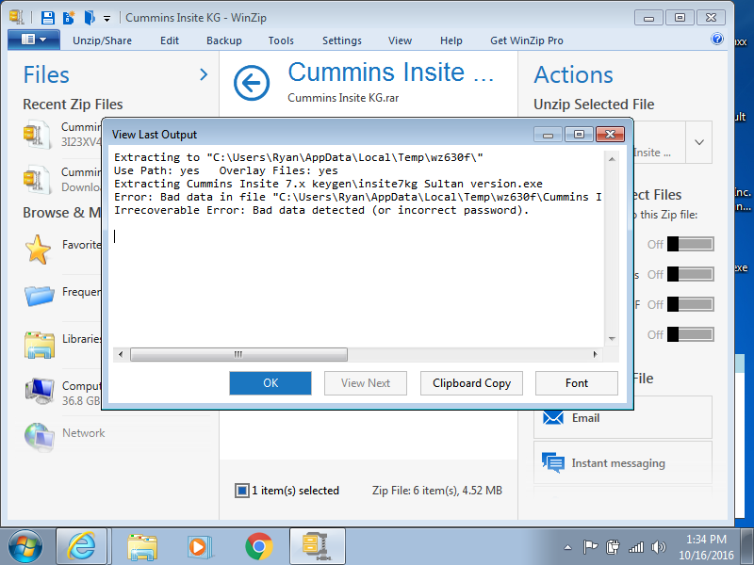Open the Settings tab
Screen dimensions: 754x565
341,40
